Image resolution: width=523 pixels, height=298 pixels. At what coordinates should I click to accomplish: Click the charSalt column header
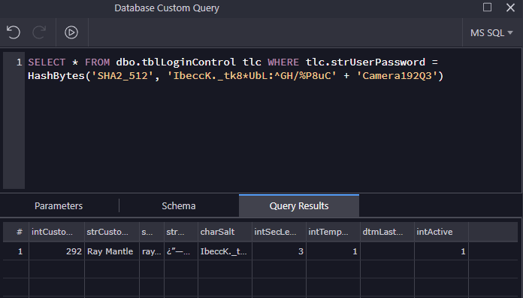tap(225, 232)
